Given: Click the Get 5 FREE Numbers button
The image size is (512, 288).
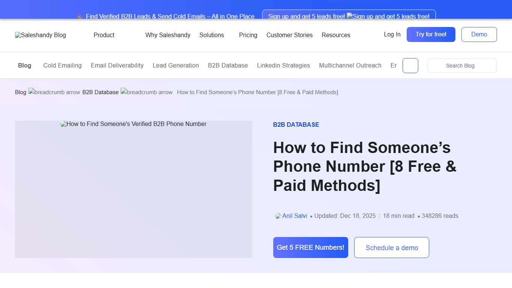Looking at the screenshot, I should (310, 247).
